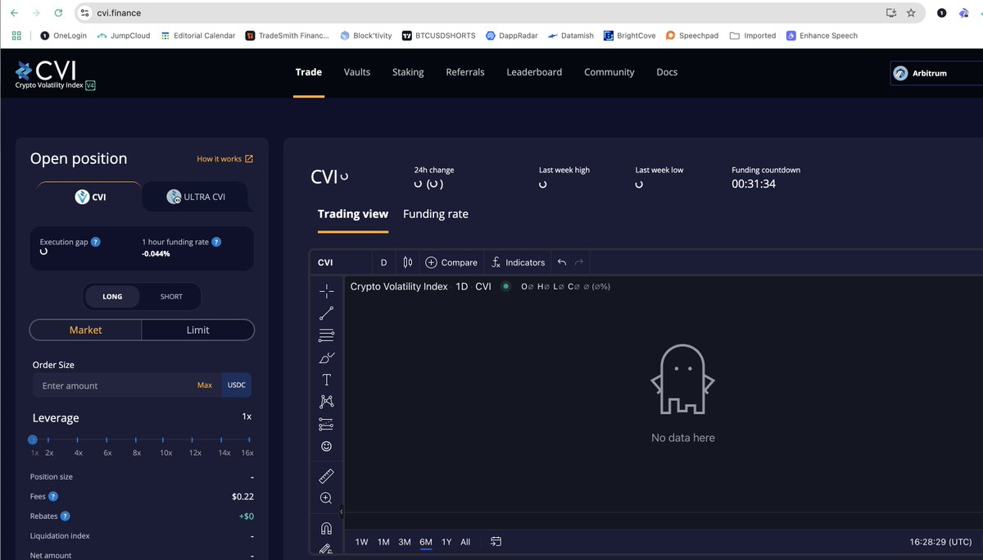Open the Trade page
Image resolution: width=983 pixels, height=560 pixels.
pyautogui.click(x=309, y=72)
